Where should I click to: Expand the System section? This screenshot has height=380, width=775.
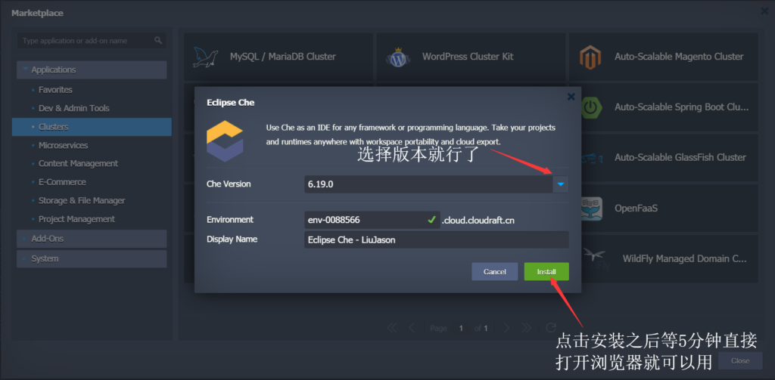coord(92,258)
